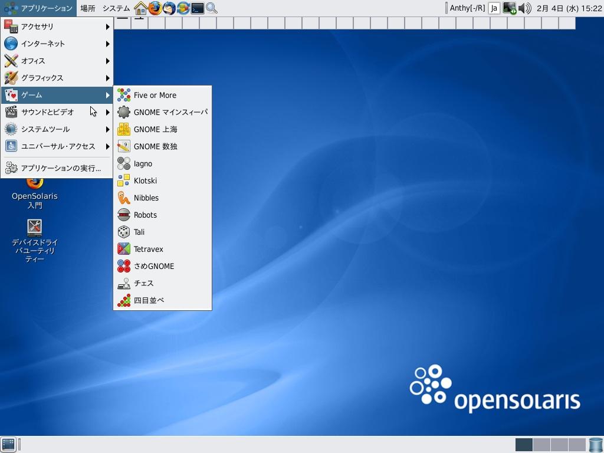Click the volume speaker icon
The width and height of the screenshot is (604, 453).
click(x=524, y=8)
